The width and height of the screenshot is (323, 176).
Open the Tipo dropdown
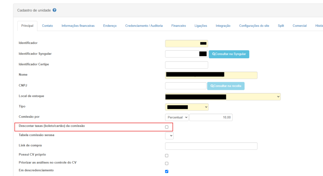point(187,107)
